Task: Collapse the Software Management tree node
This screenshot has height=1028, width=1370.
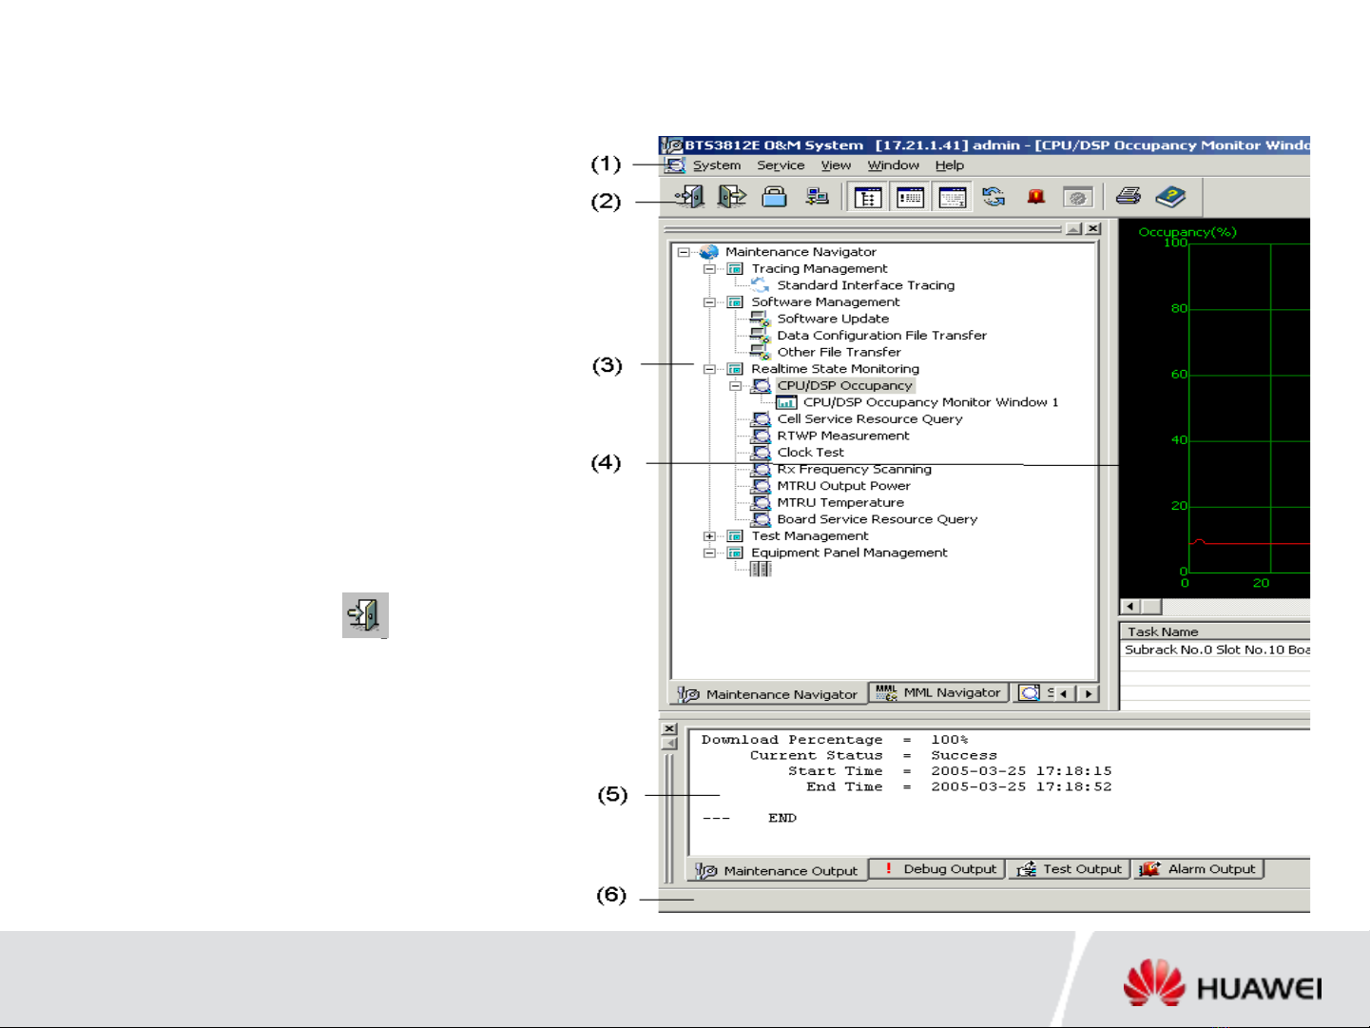Action: click(709, 302)
